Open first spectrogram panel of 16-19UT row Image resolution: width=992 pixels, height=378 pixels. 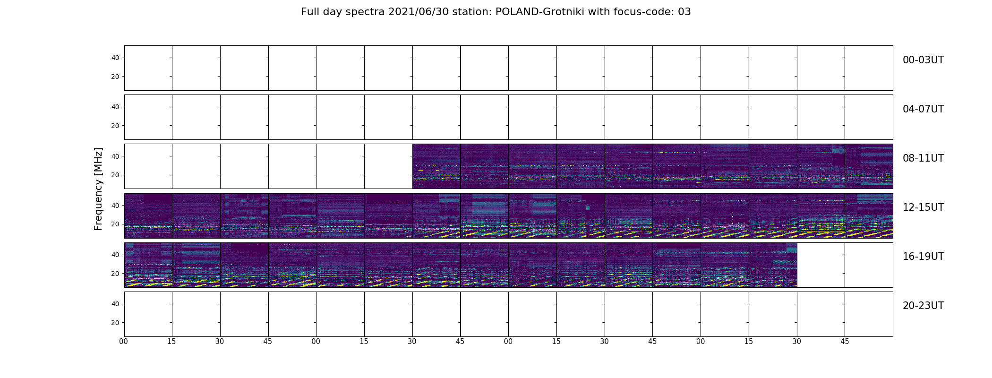tap(148, 265)
